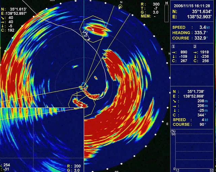
Task: Click the top gain setting G: 3.0 under T
Action: coord(150,12)
